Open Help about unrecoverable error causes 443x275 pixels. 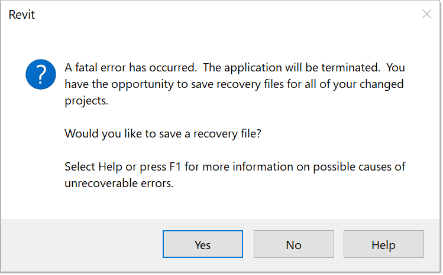383,244
